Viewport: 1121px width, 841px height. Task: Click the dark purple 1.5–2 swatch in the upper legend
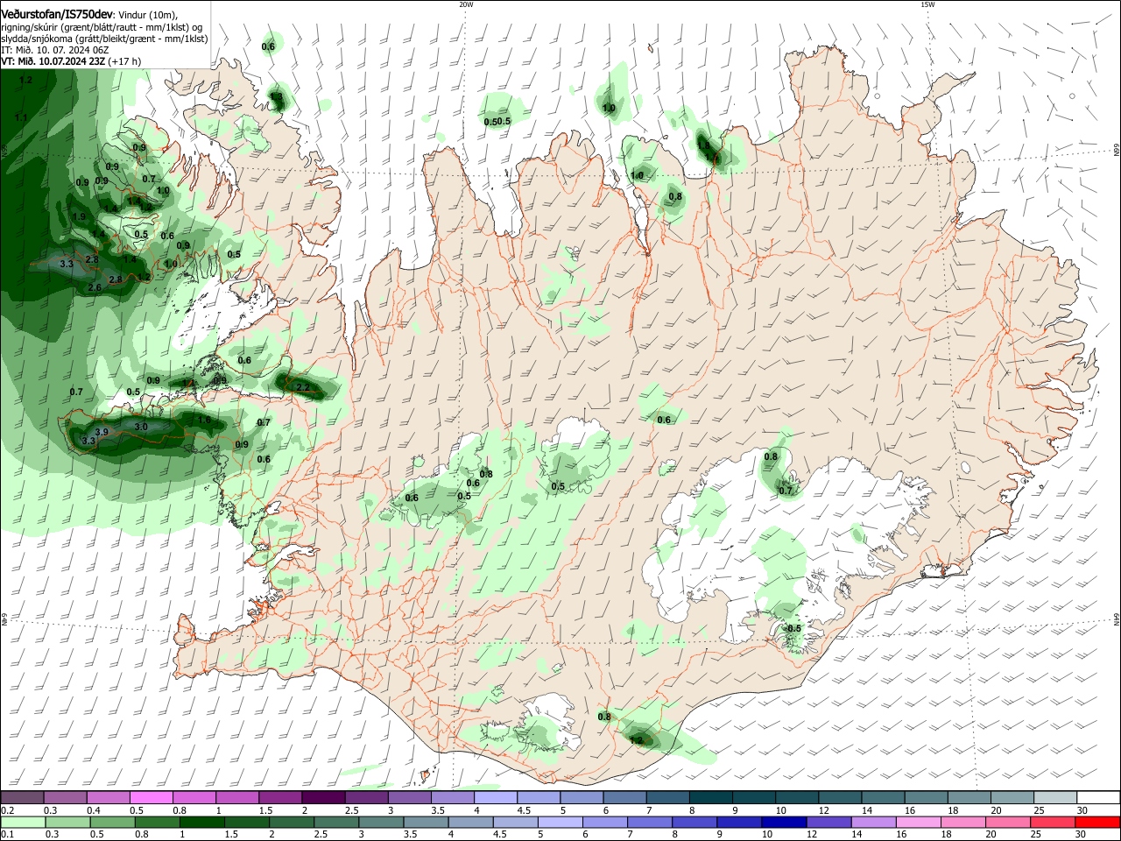click(x=323, y=797)
